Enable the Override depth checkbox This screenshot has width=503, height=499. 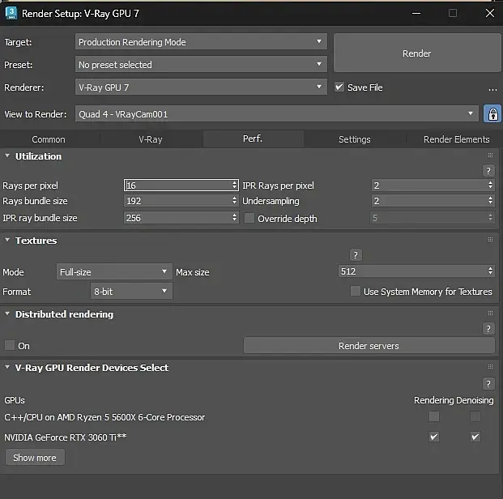(x=249, y=219)
